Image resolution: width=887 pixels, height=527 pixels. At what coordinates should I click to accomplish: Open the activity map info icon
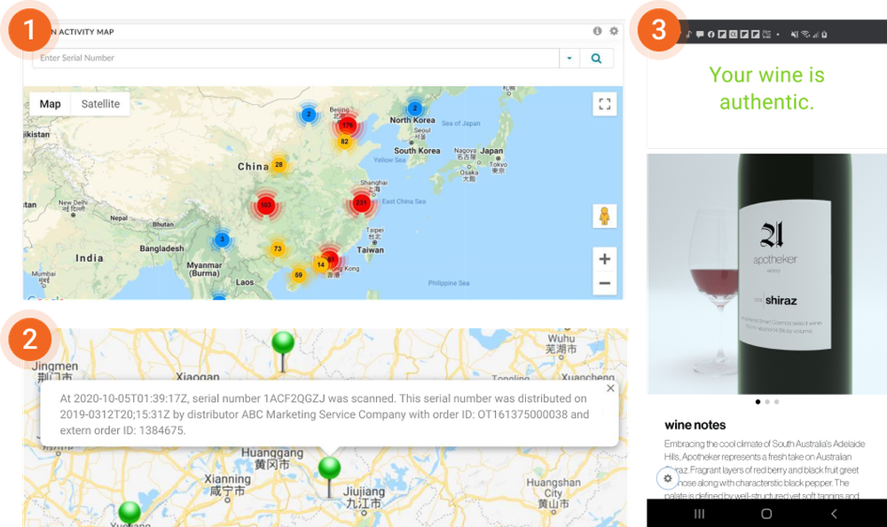tap(597, 31)
